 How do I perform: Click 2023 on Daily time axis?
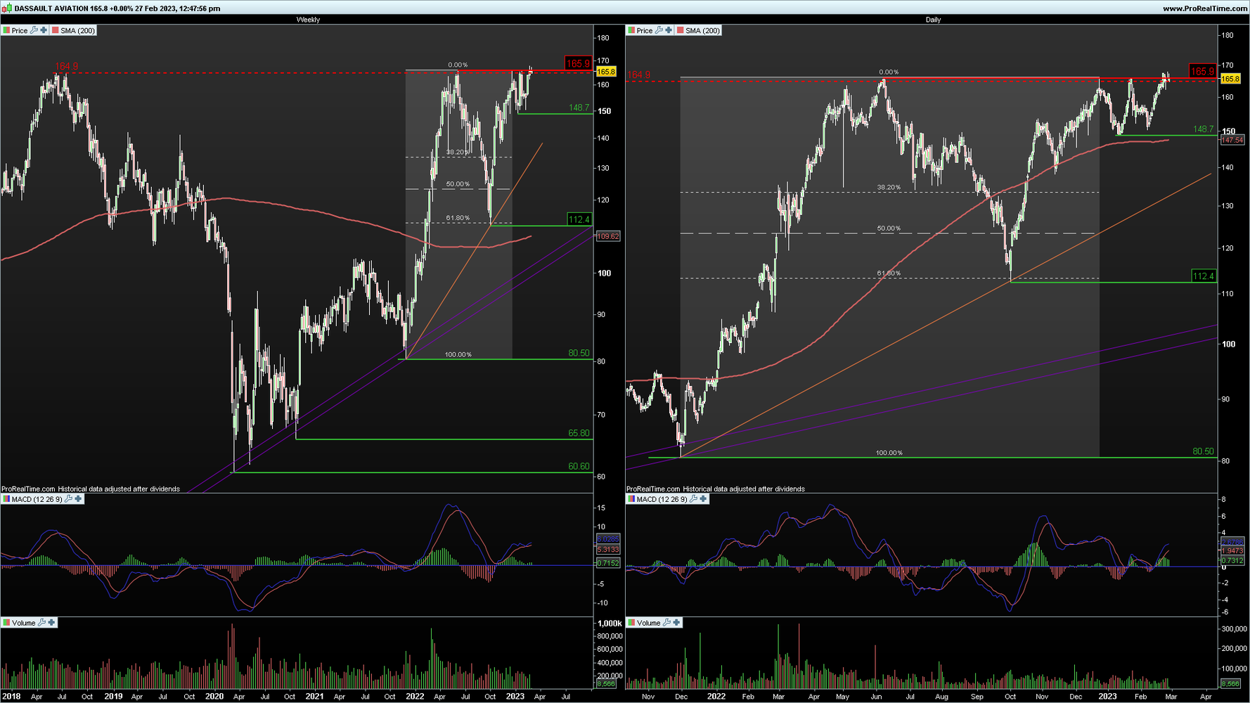[x=1107, y=697]
